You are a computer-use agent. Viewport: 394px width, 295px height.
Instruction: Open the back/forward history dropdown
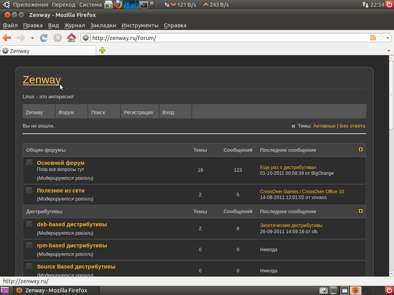click(x=32, y=38)
